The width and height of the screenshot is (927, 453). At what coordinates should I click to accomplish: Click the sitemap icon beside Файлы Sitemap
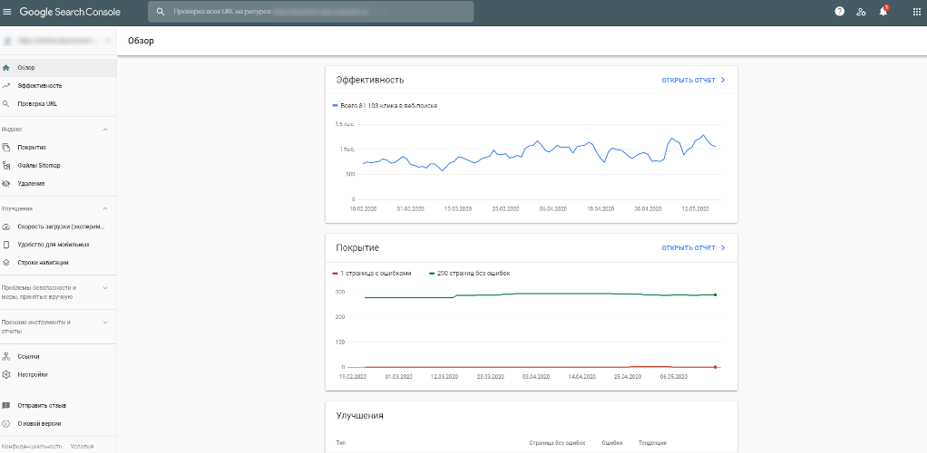point(6,166)
